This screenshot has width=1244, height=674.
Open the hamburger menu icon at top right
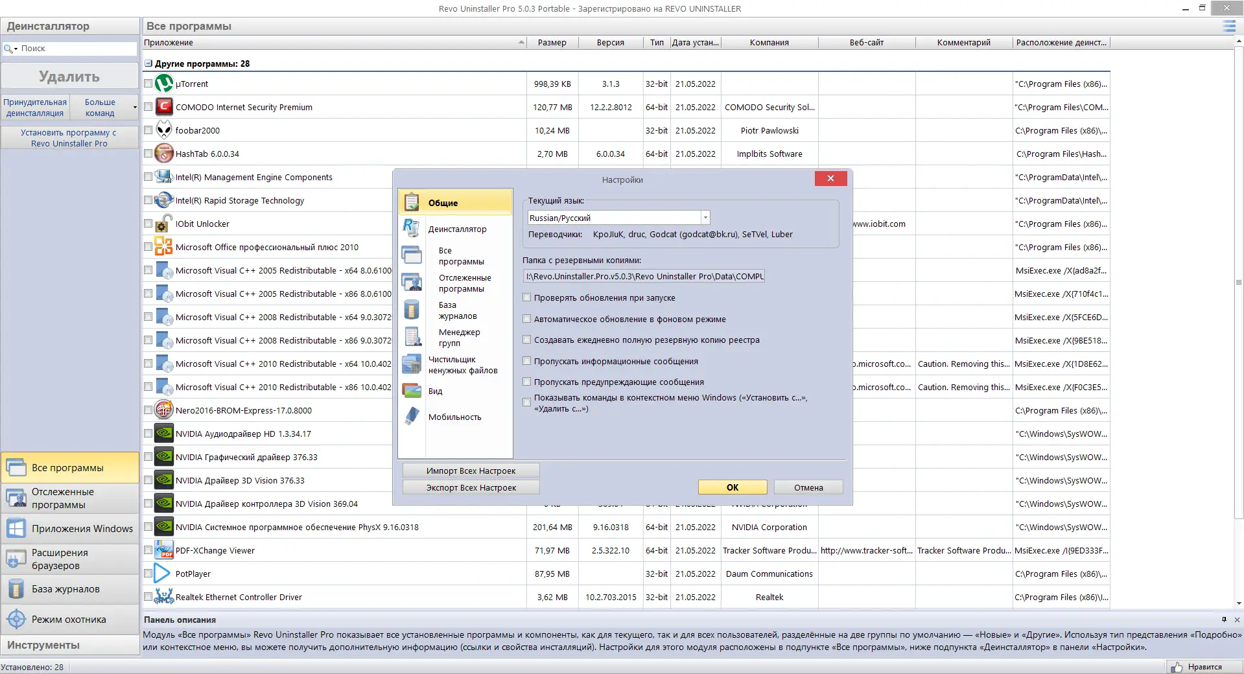coord(1229,26)
